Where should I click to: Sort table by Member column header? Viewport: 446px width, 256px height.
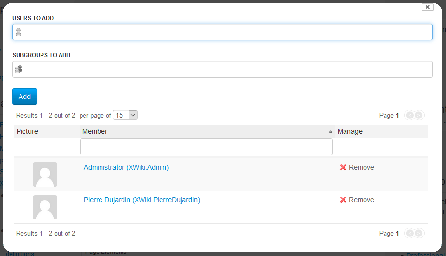tap(95, 131)
